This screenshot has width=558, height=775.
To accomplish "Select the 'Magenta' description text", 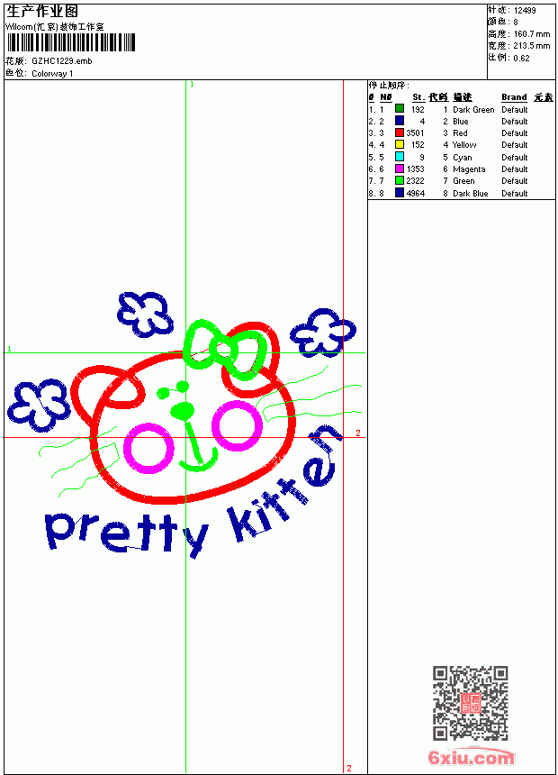I will pos(469,169).
